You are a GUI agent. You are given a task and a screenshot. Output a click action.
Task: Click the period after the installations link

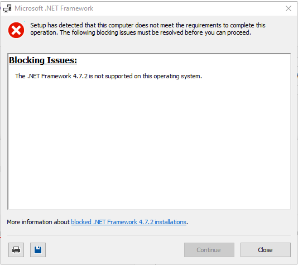(187, 223)
